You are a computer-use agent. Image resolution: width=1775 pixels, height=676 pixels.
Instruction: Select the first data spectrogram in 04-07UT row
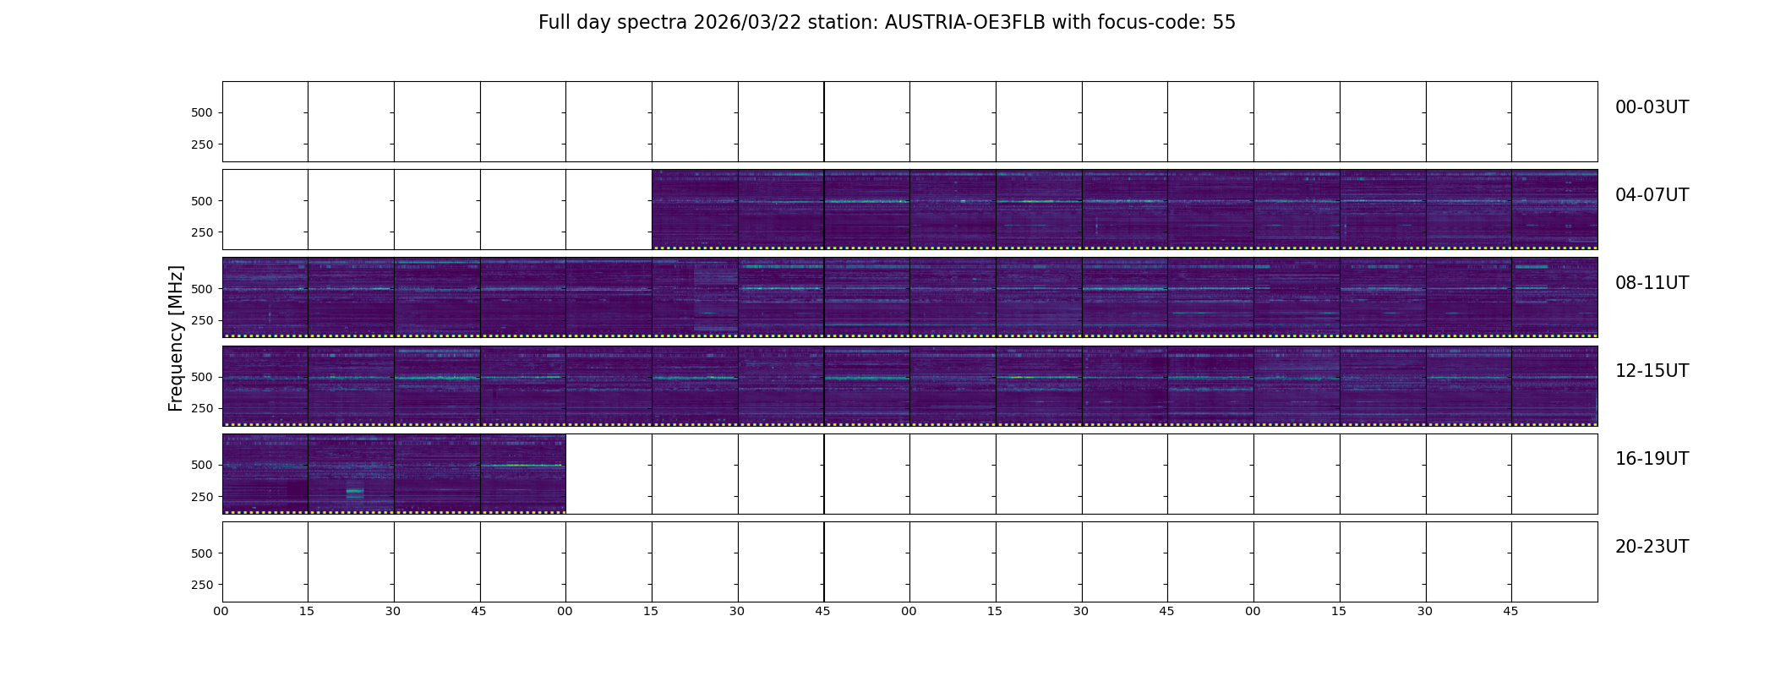(695, 210)
